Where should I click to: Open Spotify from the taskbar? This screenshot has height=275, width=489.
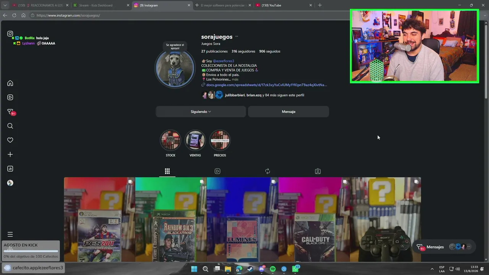click(273, 269)
